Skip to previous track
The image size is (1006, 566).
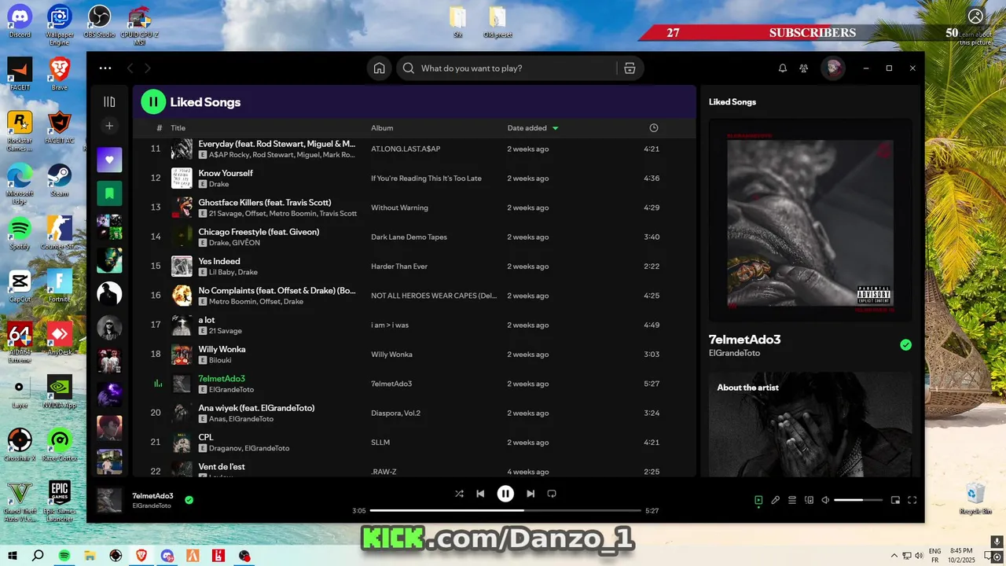pos(480,494)
